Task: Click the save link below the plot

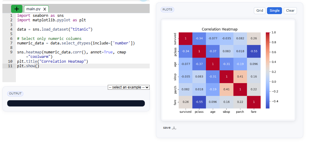Action: tap(167, 128)
